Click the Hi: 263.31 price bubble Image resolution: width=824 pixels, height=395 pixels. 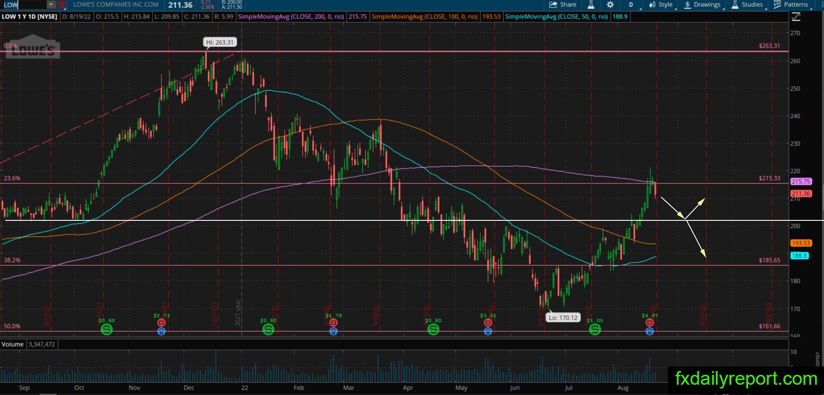[x=220, y=42]
